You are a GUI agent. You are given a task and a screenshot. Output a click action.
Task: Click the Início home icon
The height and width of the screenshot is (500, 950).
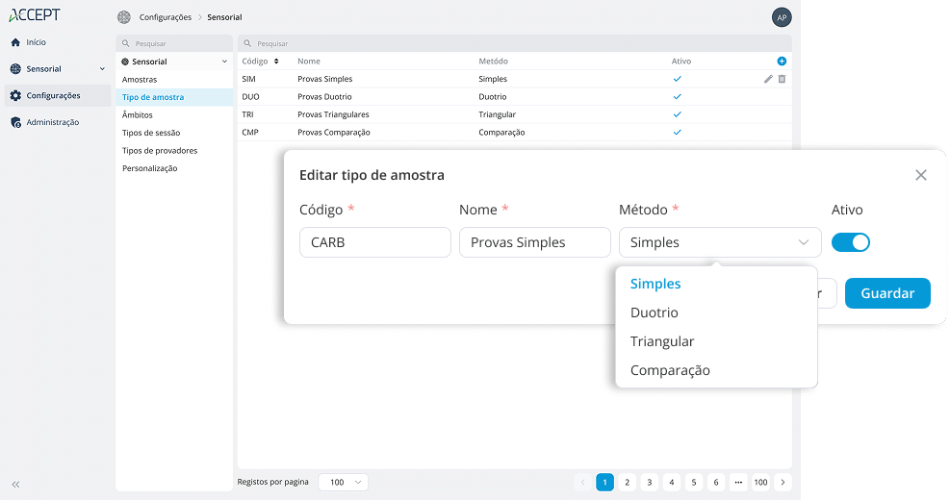[x=15, y=42]
